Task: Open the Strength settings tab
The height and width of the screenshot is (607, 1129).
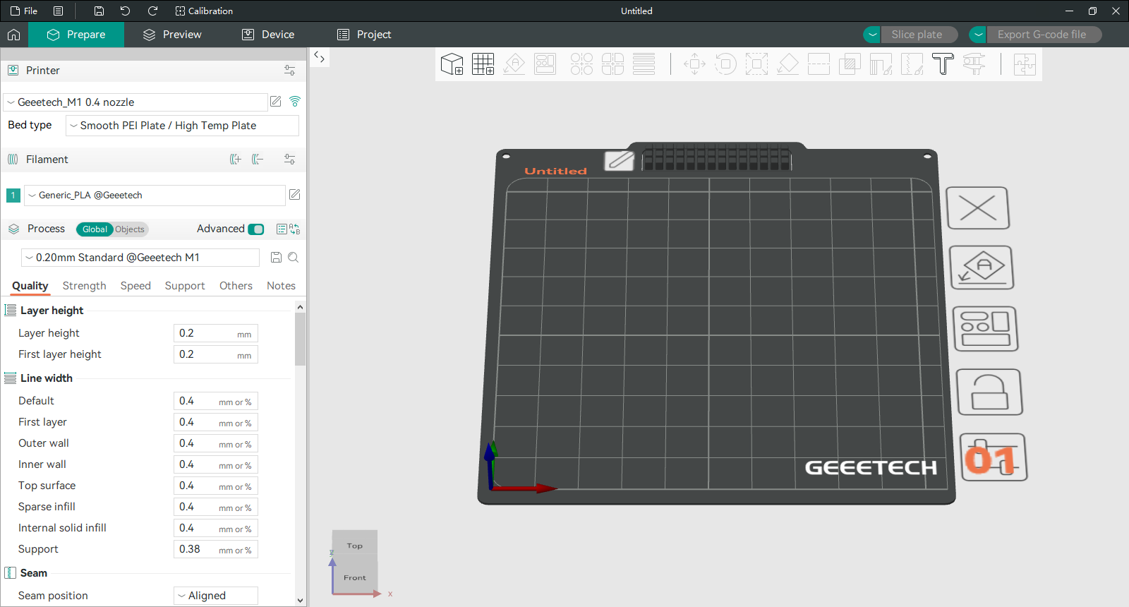Action: coord(84,286)
